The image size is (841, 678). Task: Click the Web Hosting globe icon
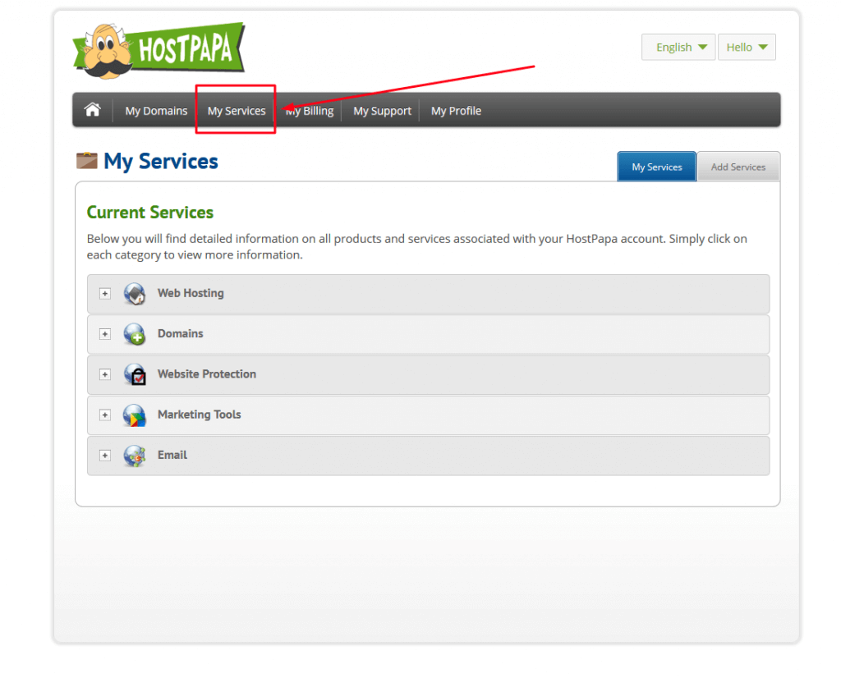135,294
